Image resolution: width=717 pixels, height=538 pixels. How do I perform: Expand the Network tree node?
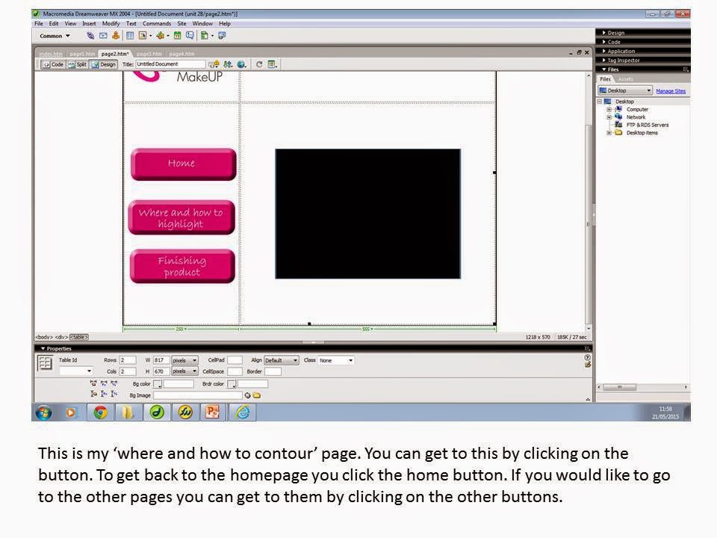pyautogui.click(x=609, y=117)
